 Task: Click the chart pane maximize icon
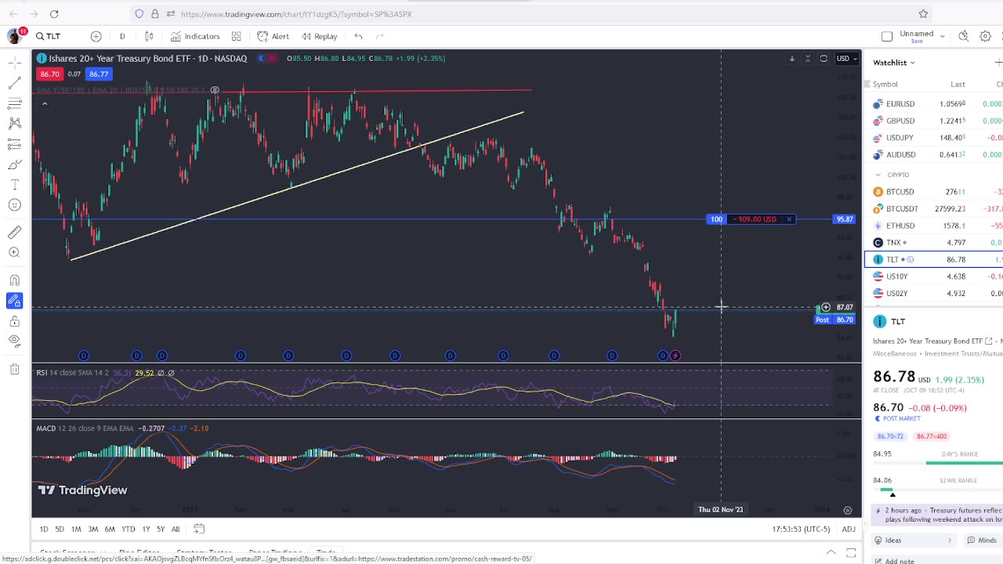tap(824, 59)
